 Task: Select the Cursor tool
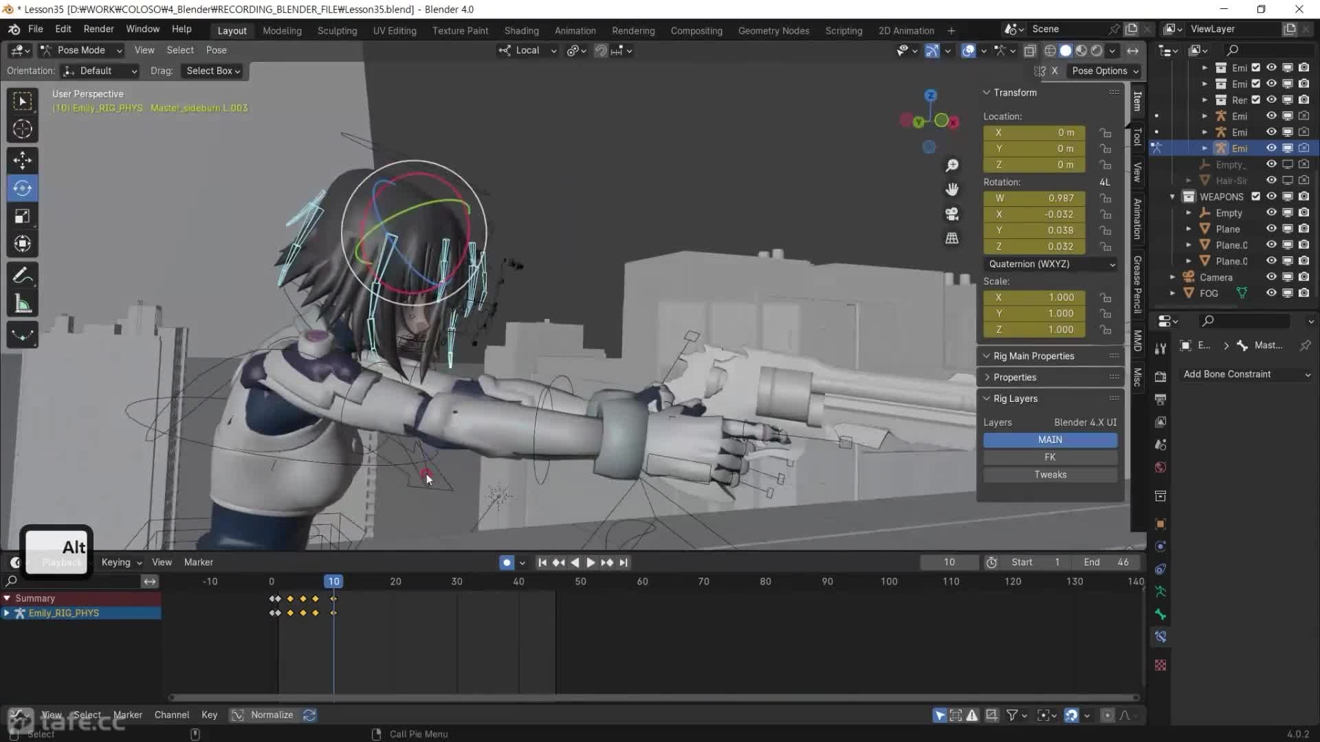click(x=22, y=129)
